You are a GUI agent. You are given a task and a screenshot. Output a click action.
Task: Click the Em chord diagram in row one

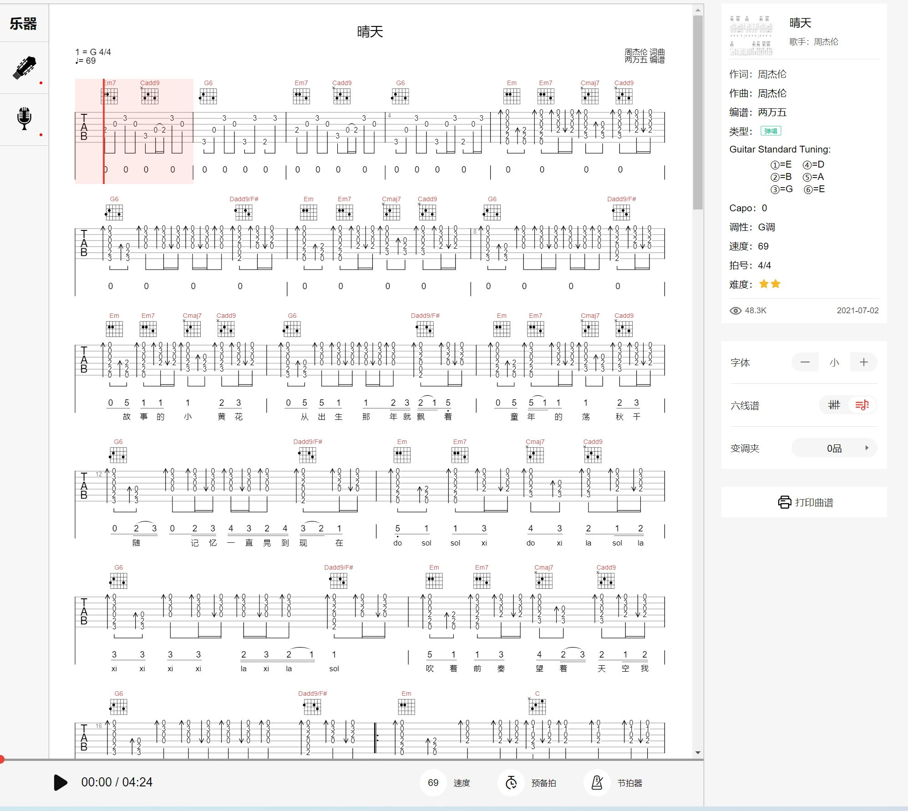click(x=512, y=96)
